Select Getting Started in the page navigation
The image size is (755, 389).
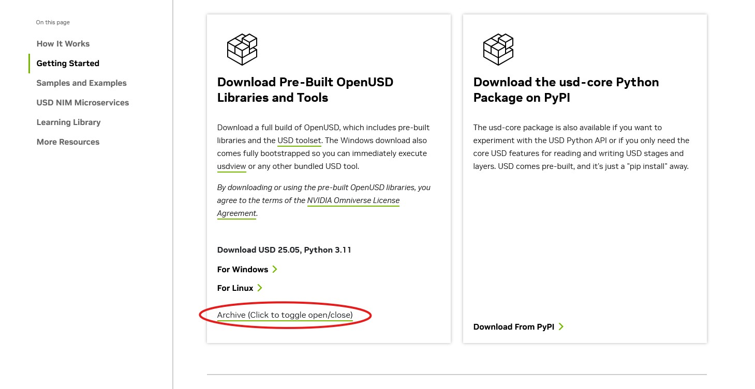[x=68, y=64]
